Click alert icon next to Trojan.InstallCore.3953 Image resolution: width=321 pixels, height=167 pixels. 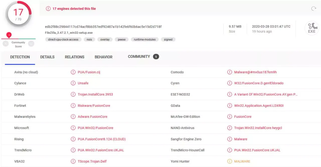point(73,94)
